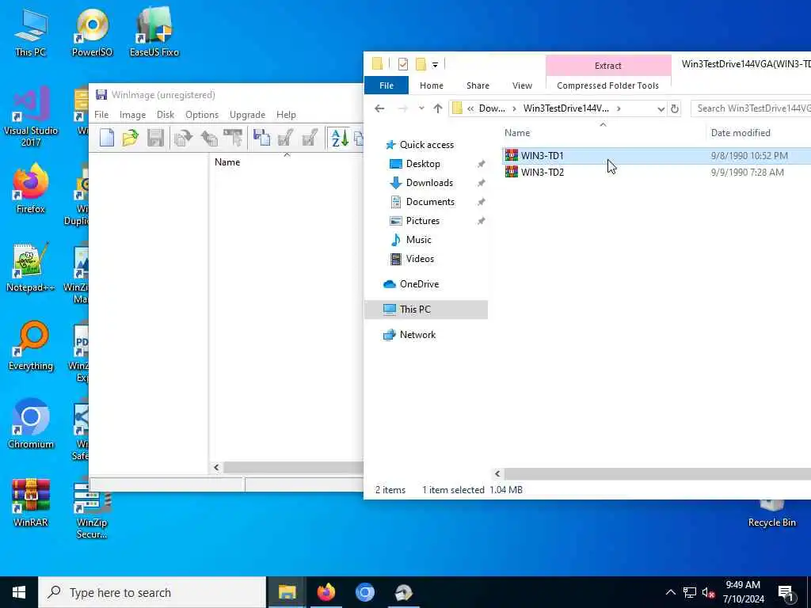
Task: Click the muted volume icon in system tray
Action: (708, 592)
